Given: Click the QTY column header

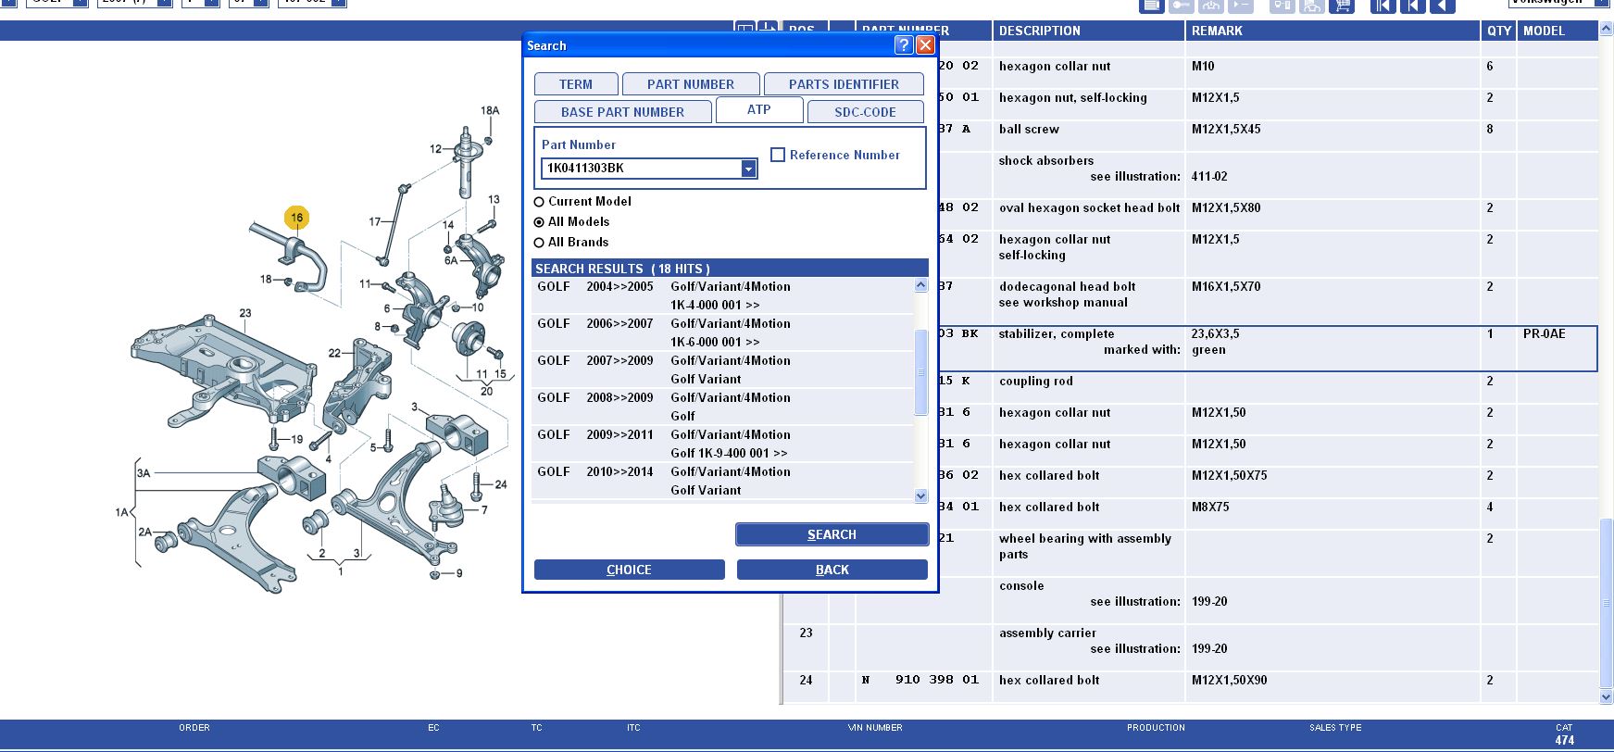Looking at the screenshot, I should pos(1499,31).
